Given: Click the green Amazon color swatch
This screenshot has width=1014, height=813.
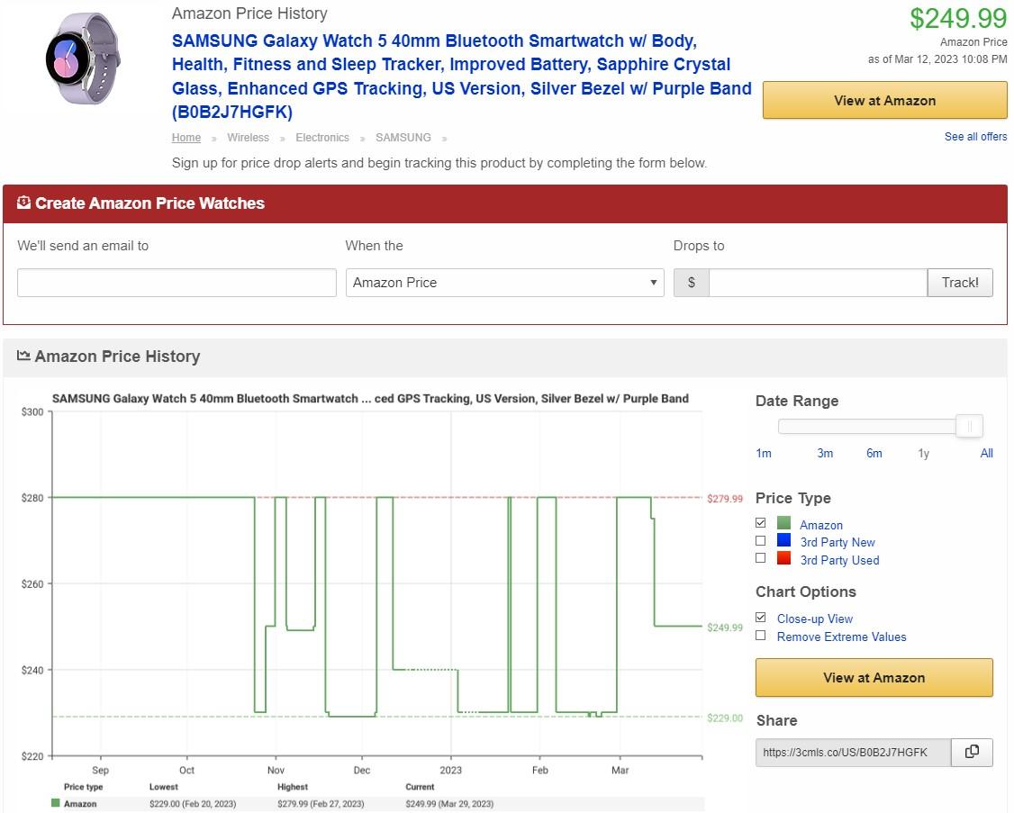Looking at the screenshot, I should click(783, 524).
